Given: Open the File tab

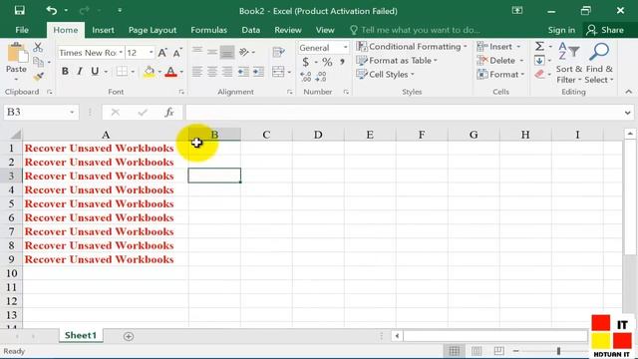Looking at the screenshot, I should [x=22, y=30].
